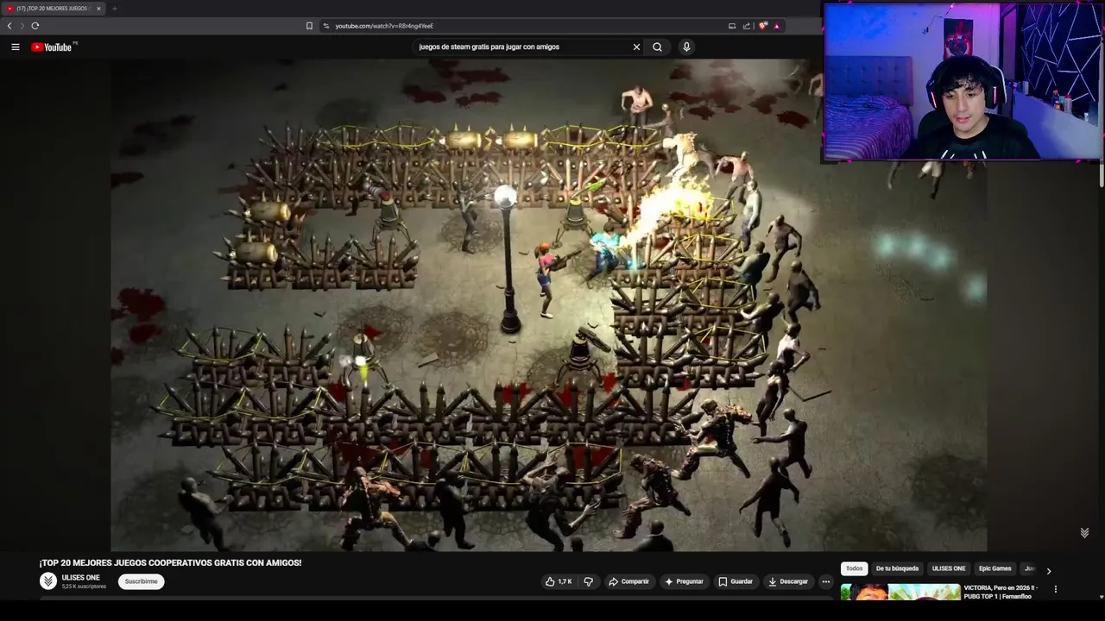Select the Epic Games filter chip

994,568
